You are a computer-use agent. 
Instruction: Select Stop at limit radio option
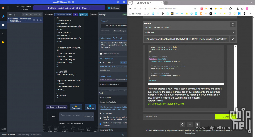point(100,113)
